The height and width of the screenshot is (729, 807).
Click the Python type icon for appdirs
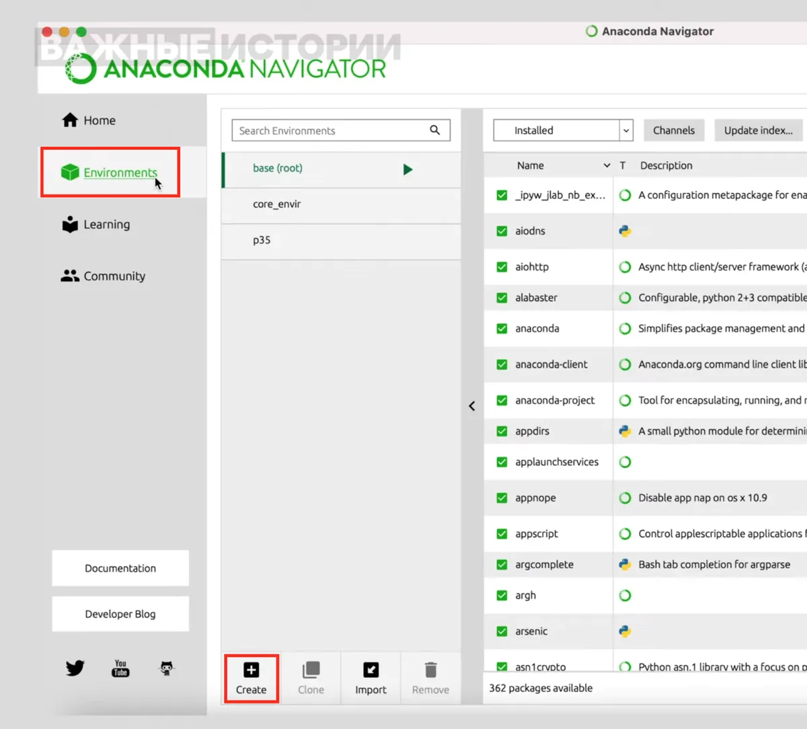coord(625,431)
